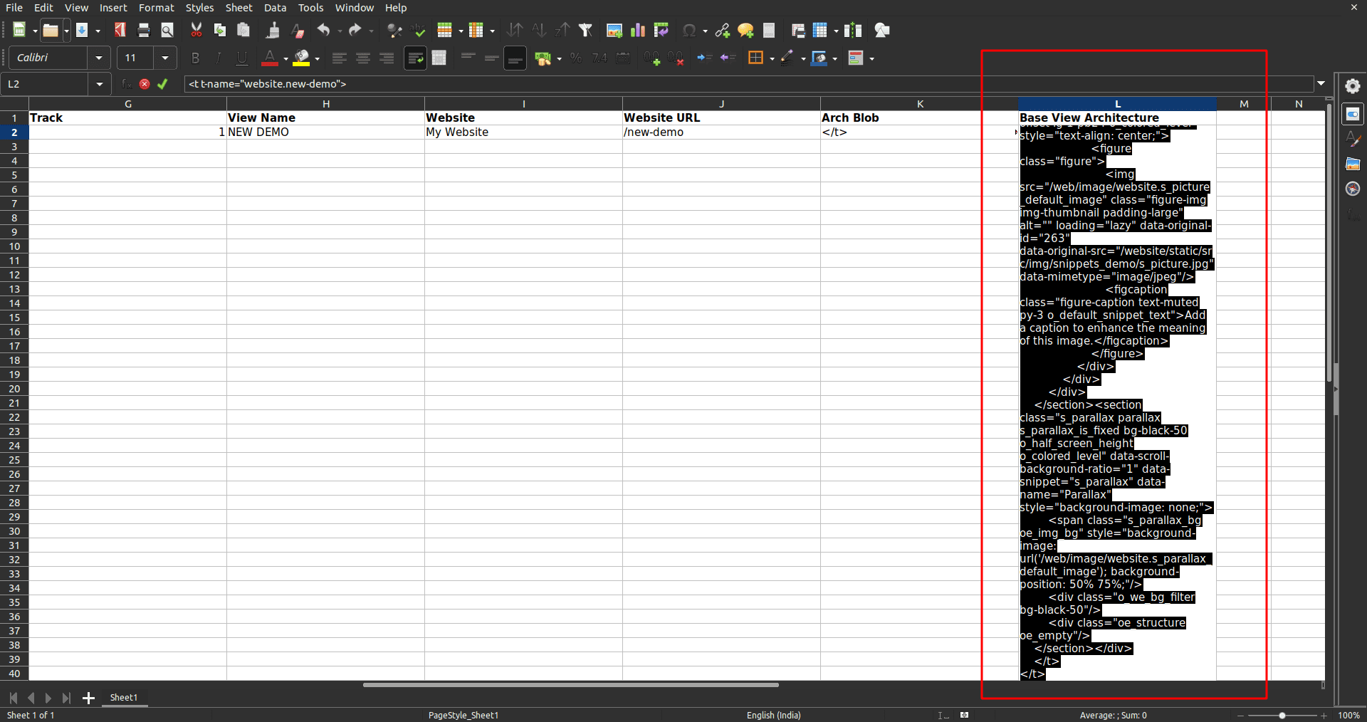The image size is (1367, 722).
Task: Toggle Underline formatting
Action: [x=242, y=58]
